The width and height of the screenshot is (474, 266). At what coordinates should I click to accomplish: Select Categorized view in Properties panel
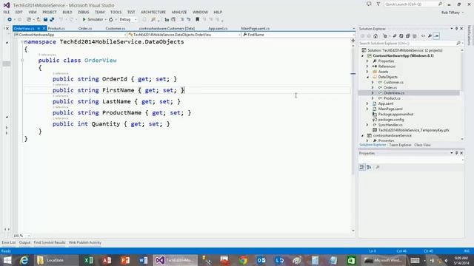[x=362, y=167]
